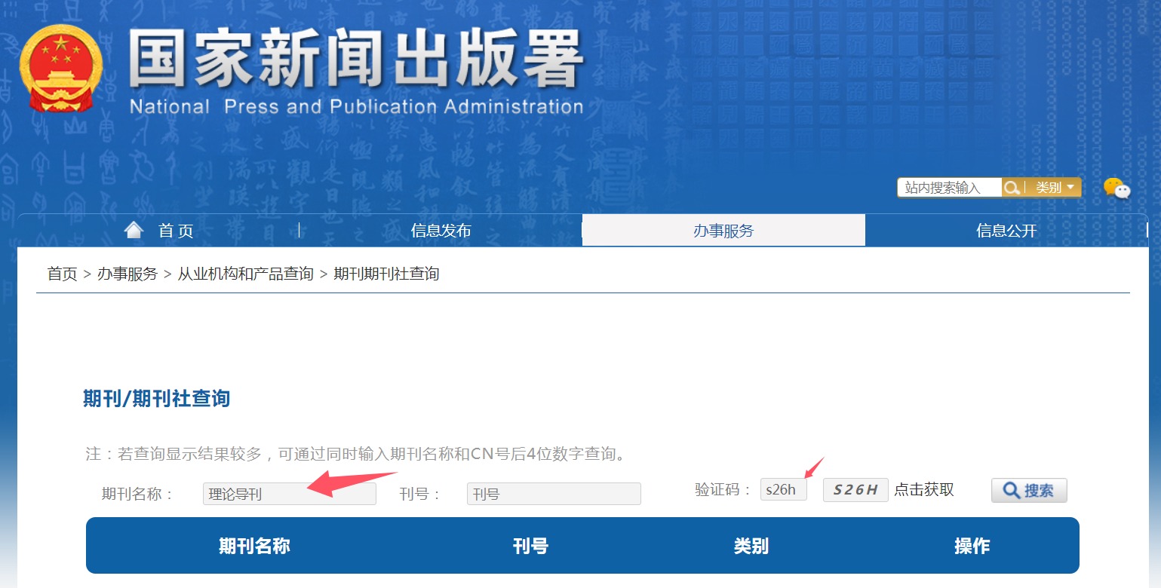The width and height of the screenshot is (1161, 588).
Task: Open the 首页 navigation tab
Action: click(x=174, y=231)
